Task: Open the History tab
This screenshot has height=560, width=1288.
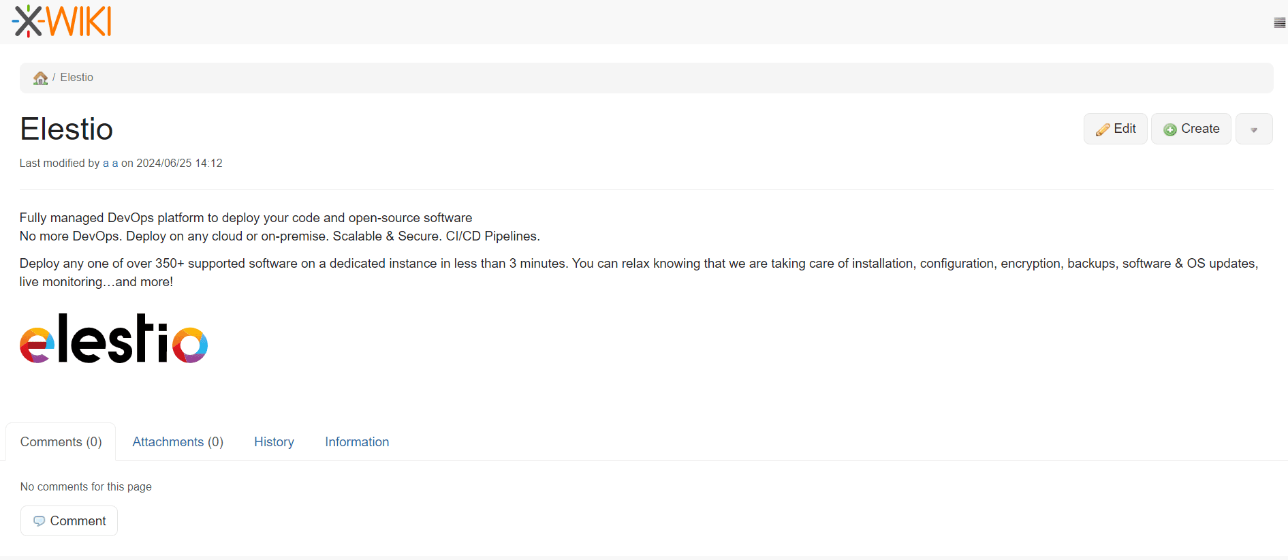Action: (x=274, y=441)
